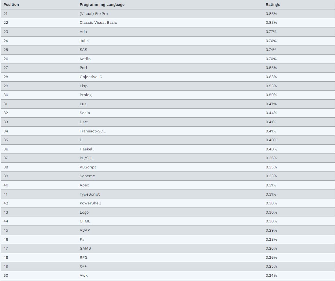Click the Ratings column header
This screenshot has height=281, width=335.
273,5
